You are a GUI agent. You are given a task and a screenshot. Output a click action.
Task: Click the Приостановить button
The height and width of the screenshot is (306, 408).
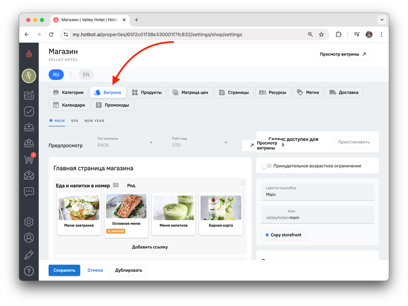coord(354,142)
